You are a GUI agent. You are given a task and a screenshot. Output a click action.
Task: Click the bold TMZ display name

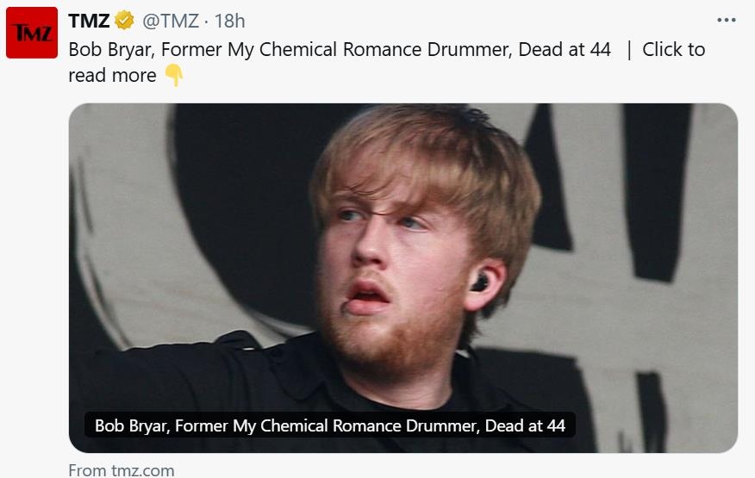coord(89,21)
